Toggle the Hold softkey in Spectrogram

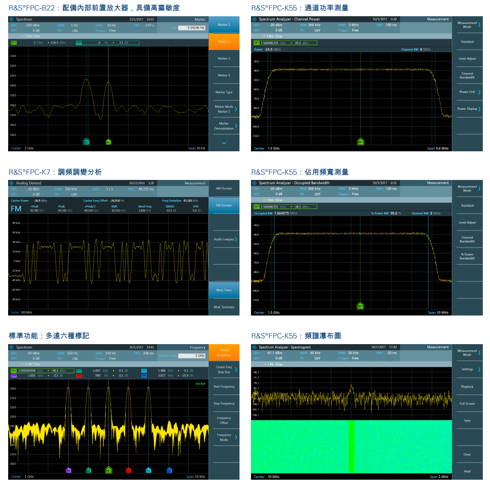pyautogui.click(x=467, y=471)
